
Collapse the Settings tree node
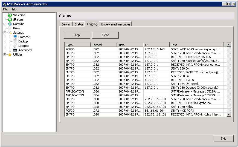[x=5, y=33]
